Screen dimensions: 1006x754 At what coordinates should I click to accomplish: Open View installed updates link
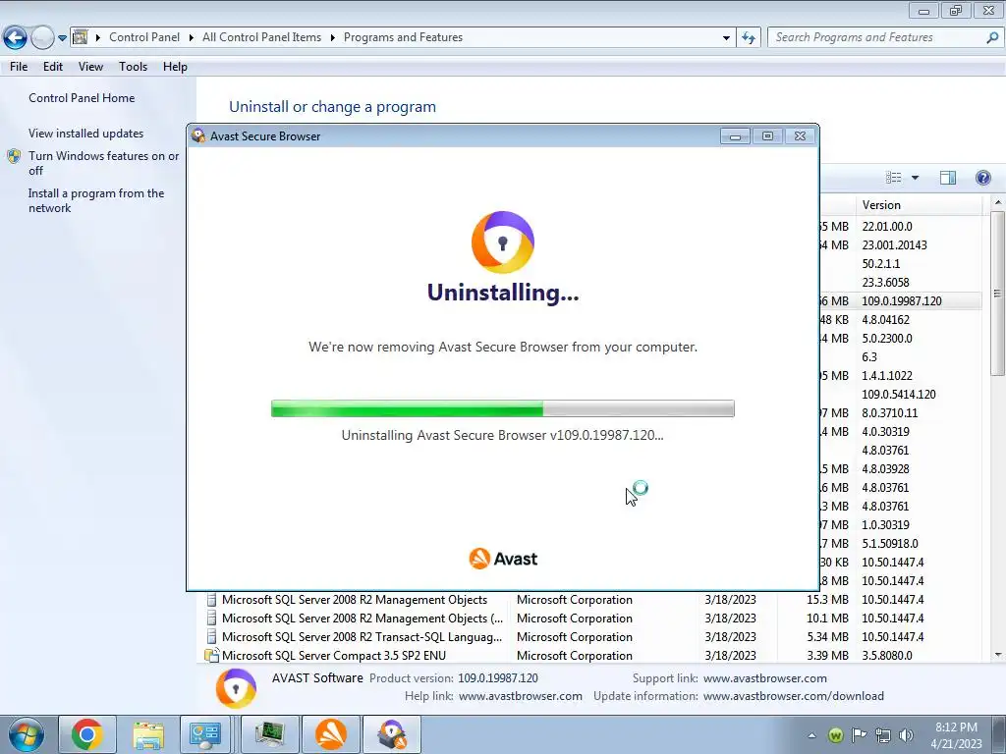tap(86, 134)
